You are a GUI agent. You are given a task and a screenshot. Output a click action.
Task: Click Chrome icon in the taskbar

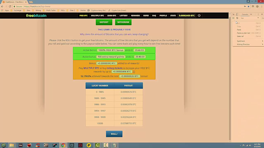click(x=63, y=145)
